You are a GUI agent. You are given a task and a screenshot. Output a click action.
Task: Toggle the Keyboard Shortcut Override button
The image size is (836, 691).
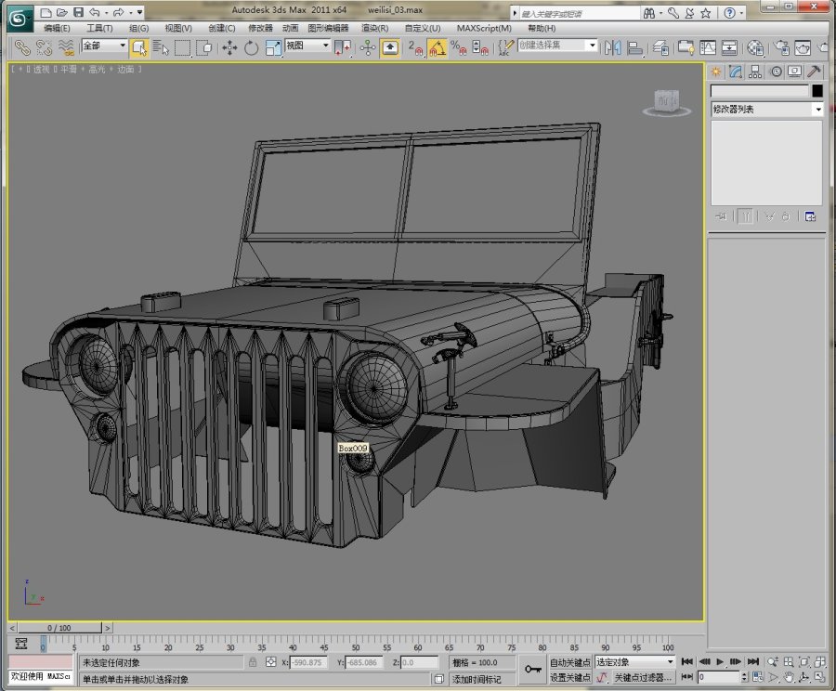click(390, 48)
